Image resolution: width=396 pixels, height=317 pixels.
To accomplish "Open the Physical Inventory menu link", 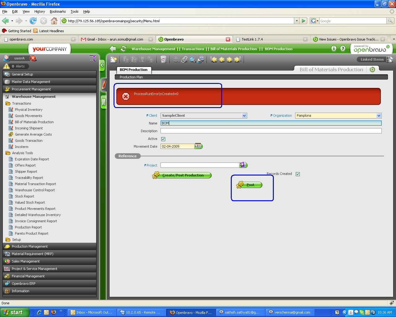I will pos(29,110).
